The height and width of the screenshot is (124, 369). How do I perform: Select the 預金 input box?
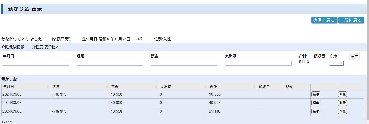[x=184, y=63]
